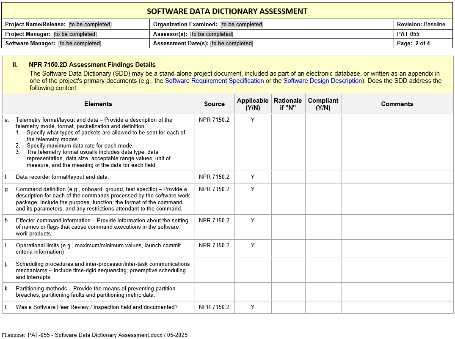Select the Applicable 'Y' for Effecter command row
The image size is (455, 339).
(253, 221)
